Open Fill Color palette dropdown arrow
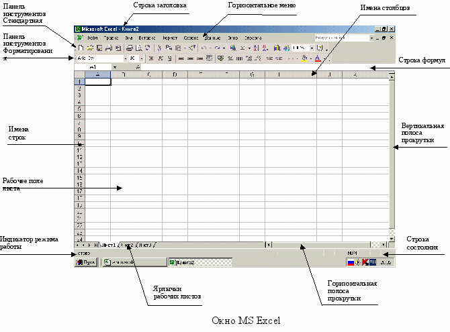Viewport: 450px width, 332px height. (311, 58)
